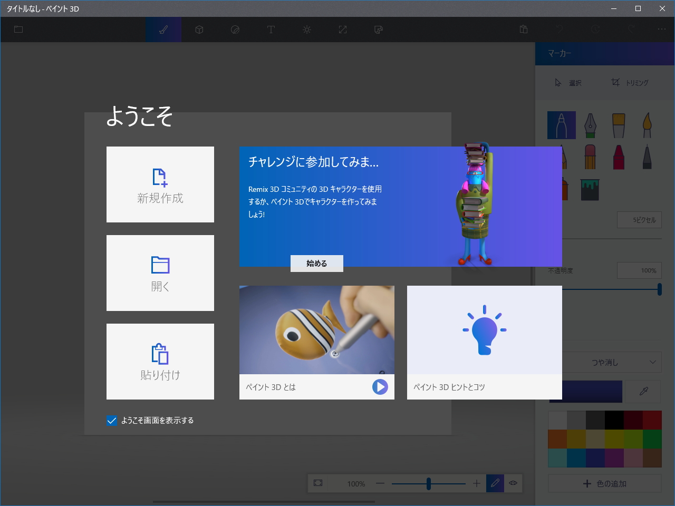Open the Menu with the folder icon
The image size is (675, 506).
pyautogui.click(x=18, y=30)
